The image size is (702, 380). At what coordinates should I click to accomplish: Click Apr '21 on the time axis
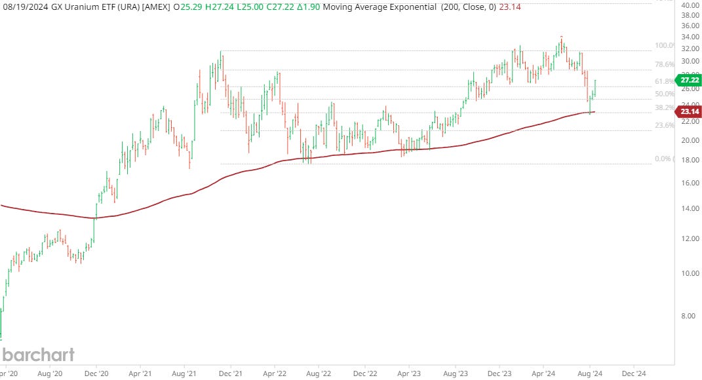140,373
